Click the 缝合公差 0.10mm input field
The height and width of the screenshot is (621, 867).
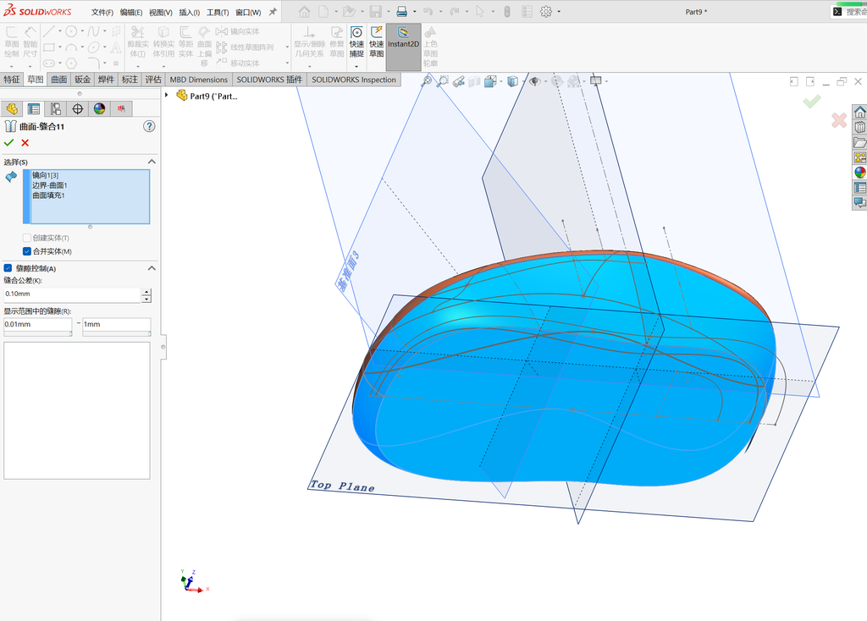[x=72, y=294]
